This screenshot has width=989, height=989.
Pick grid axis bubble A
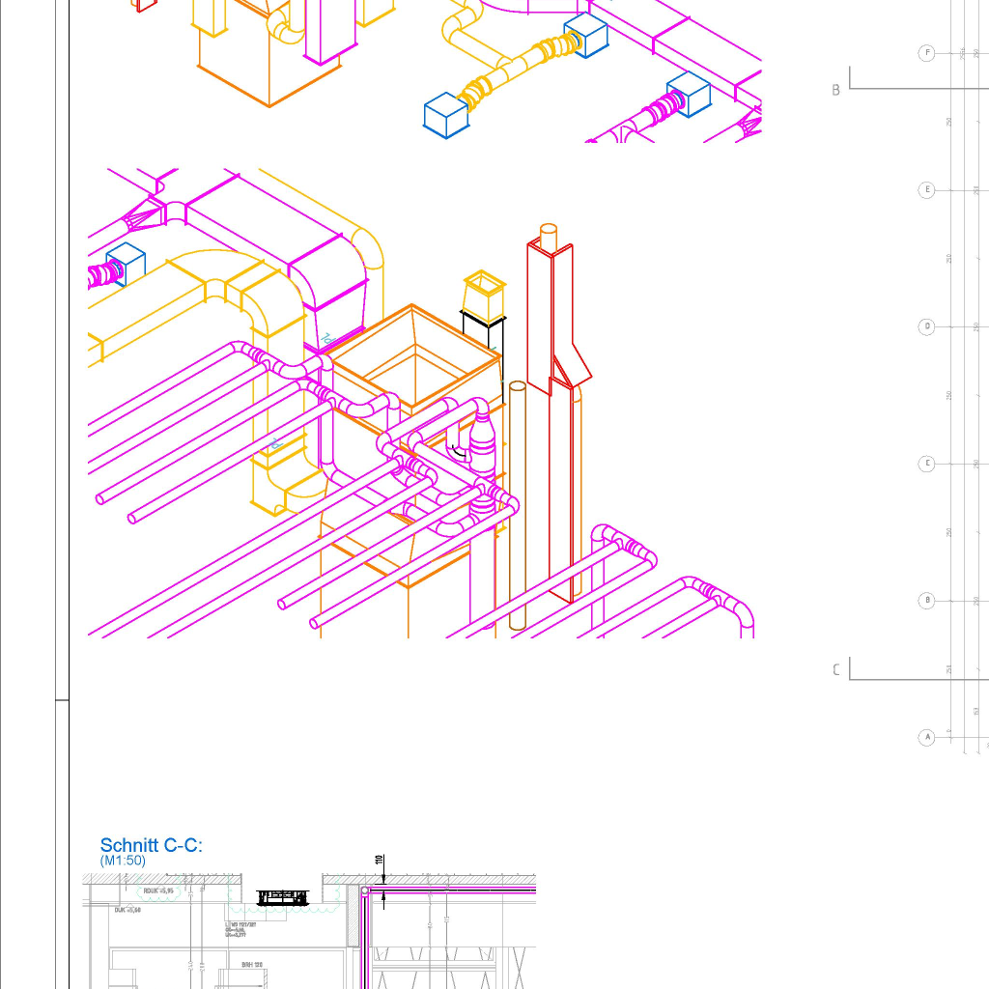coord(926,737)
